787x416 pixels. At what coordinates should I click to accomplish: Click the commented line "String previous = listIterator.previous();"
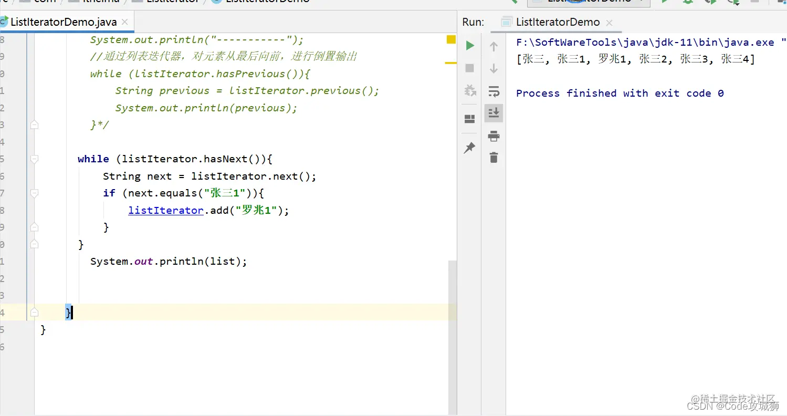point(247,90)
